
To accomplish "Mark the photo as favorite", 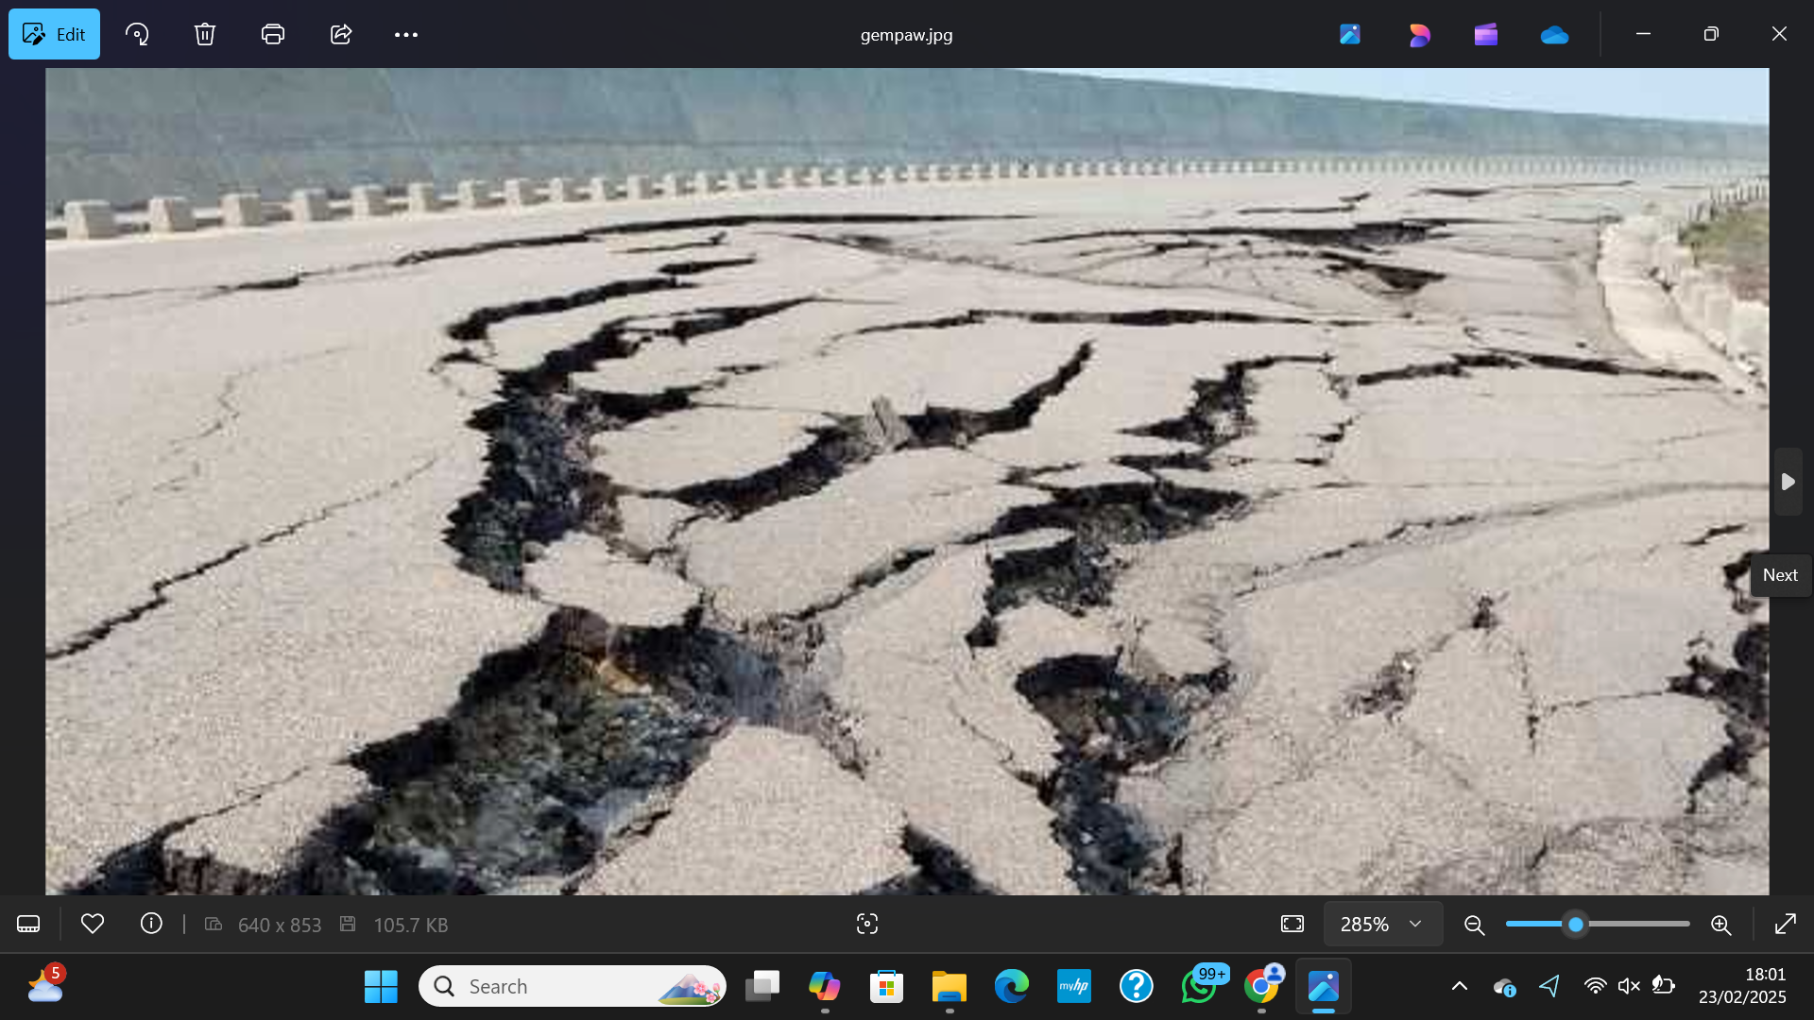I will [x=92, y=924].
